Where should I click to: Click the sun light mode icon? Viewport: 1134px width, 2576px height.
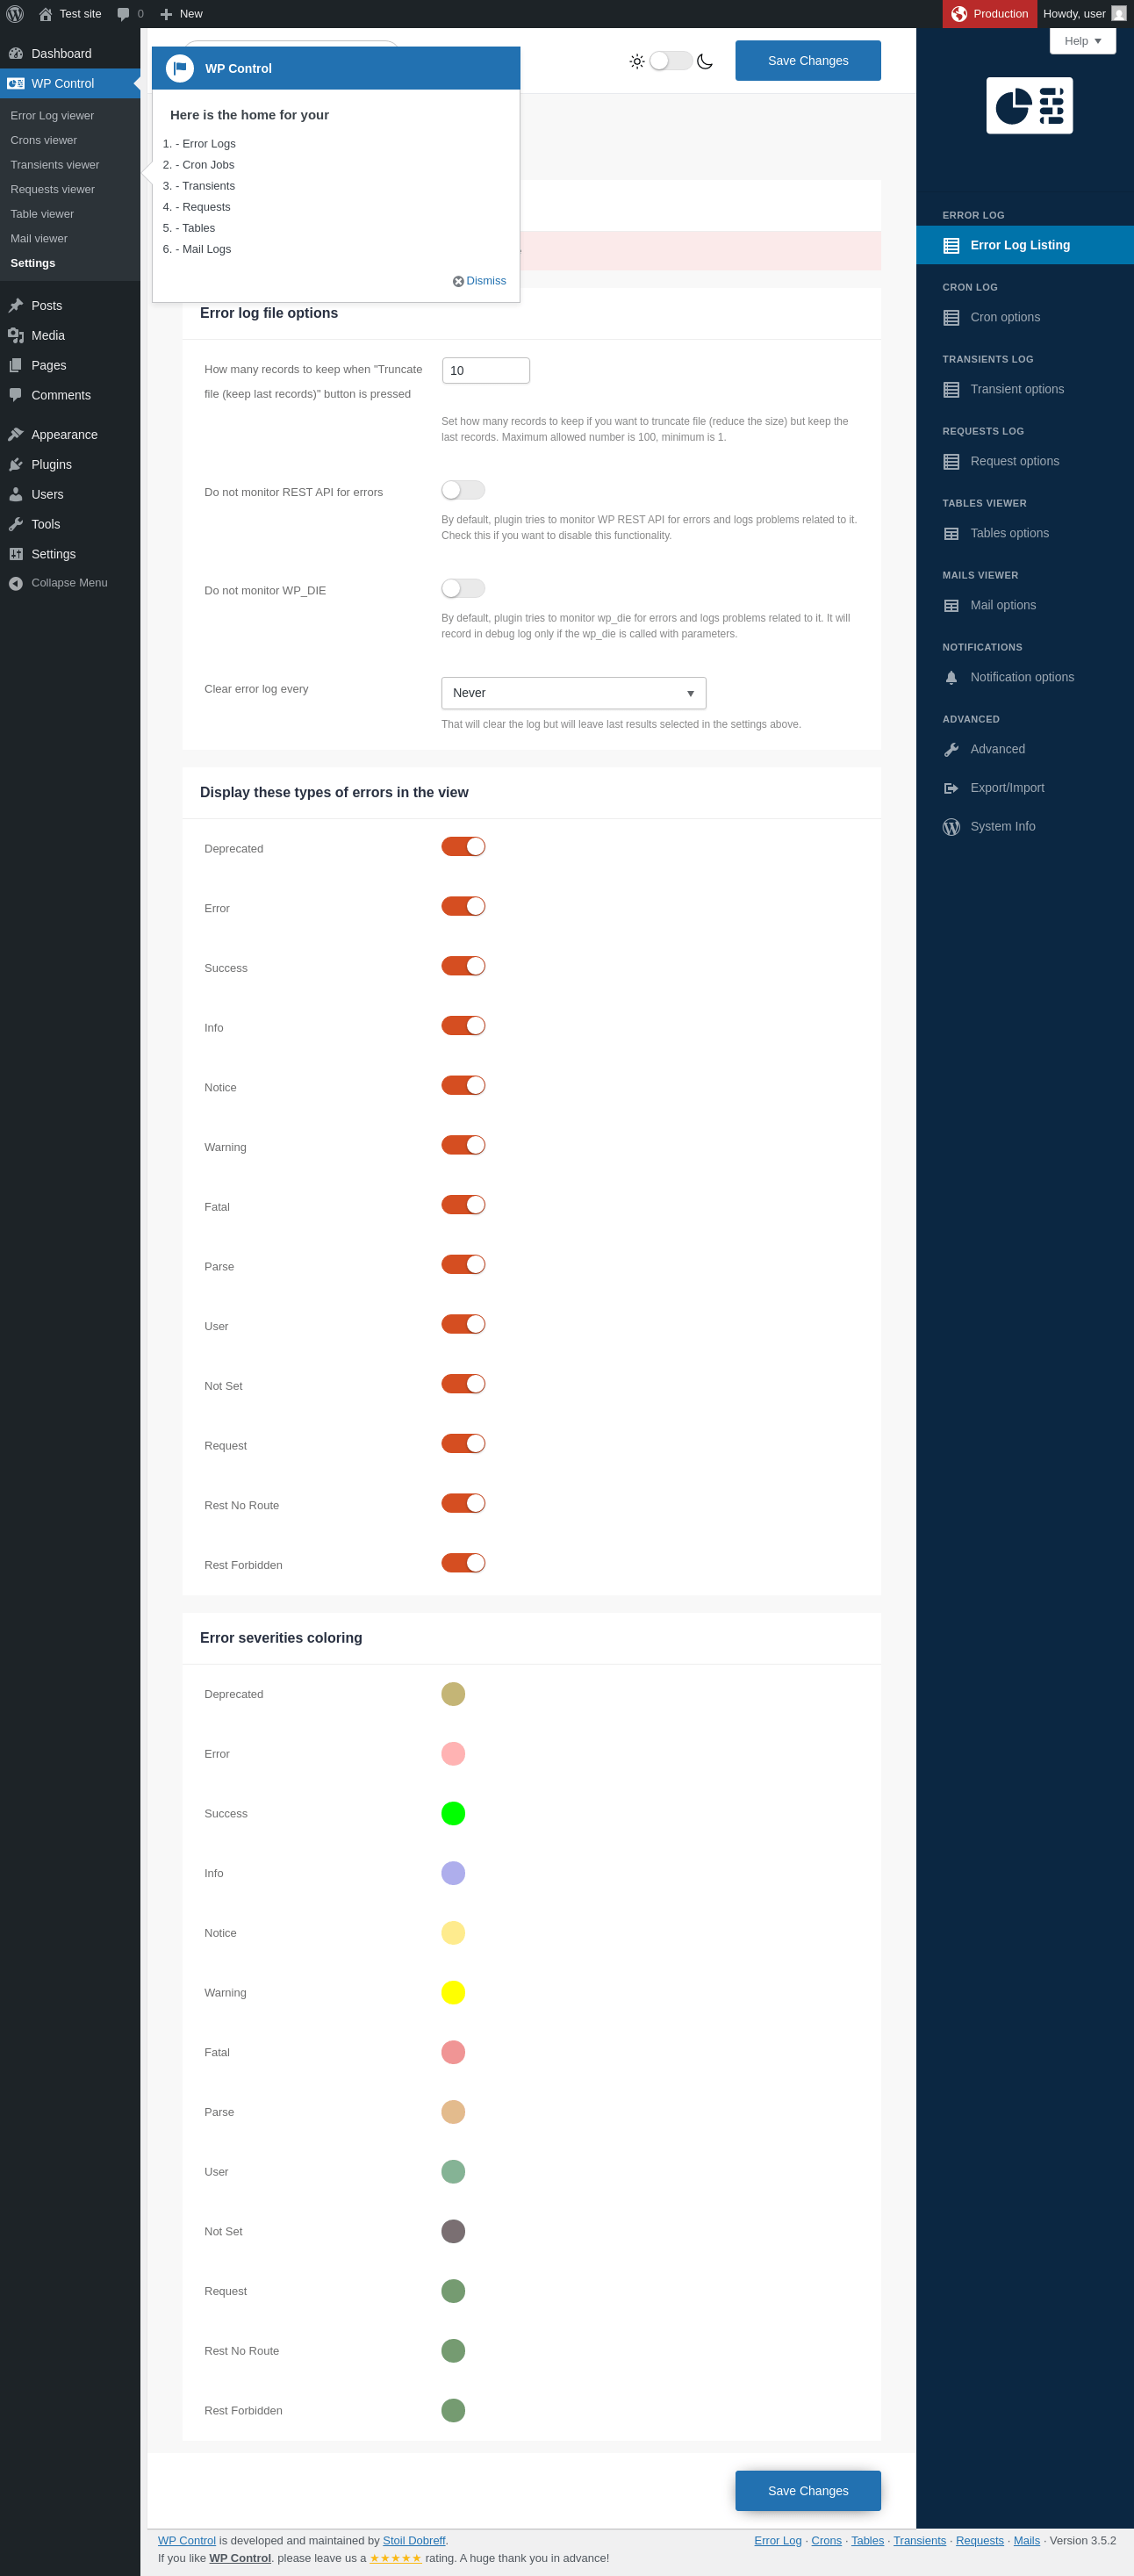[x=637, y=61]
